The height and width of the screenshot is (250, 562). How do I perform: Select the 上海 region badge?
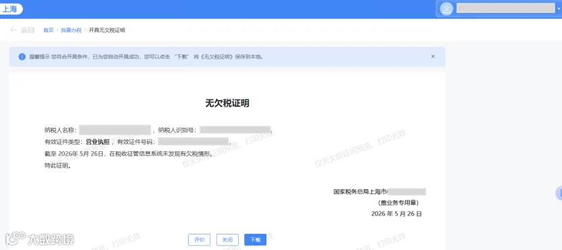coord(10,9)
